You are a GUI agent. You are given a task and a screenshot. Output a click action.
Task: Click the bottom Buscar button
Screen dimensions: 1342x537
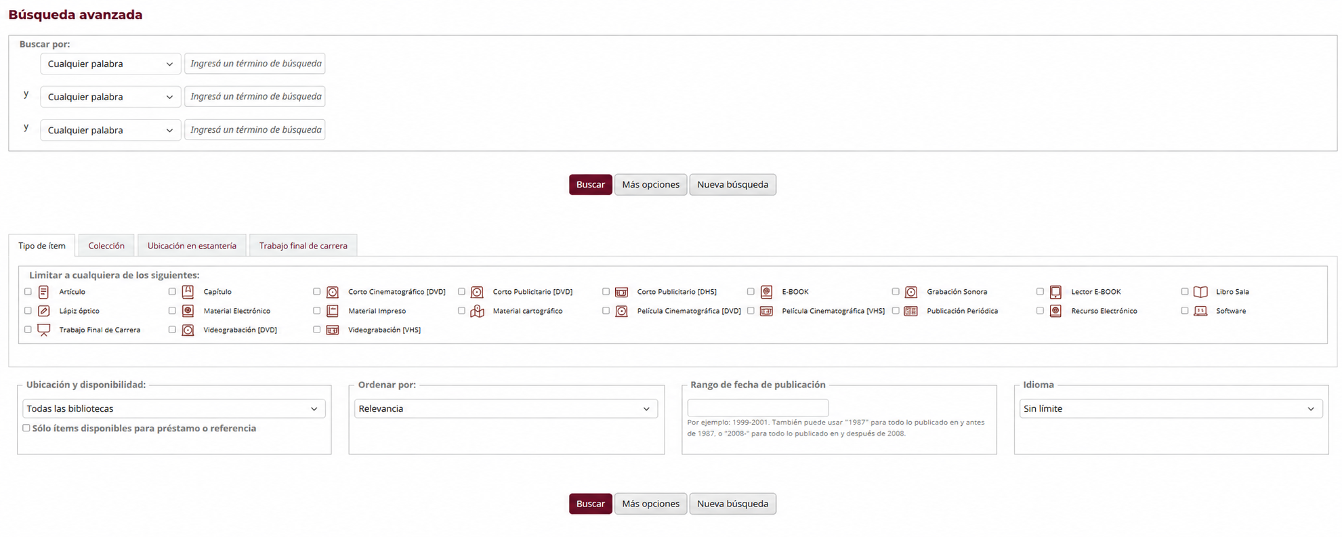[590, 504]
